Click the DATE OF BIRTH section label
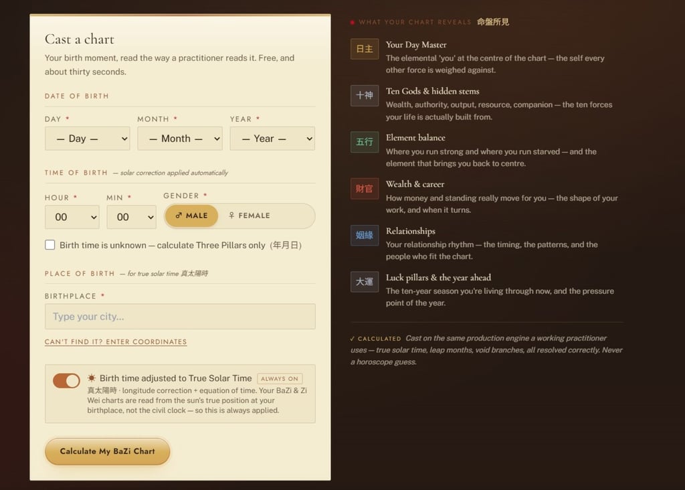 pos(77,96)
